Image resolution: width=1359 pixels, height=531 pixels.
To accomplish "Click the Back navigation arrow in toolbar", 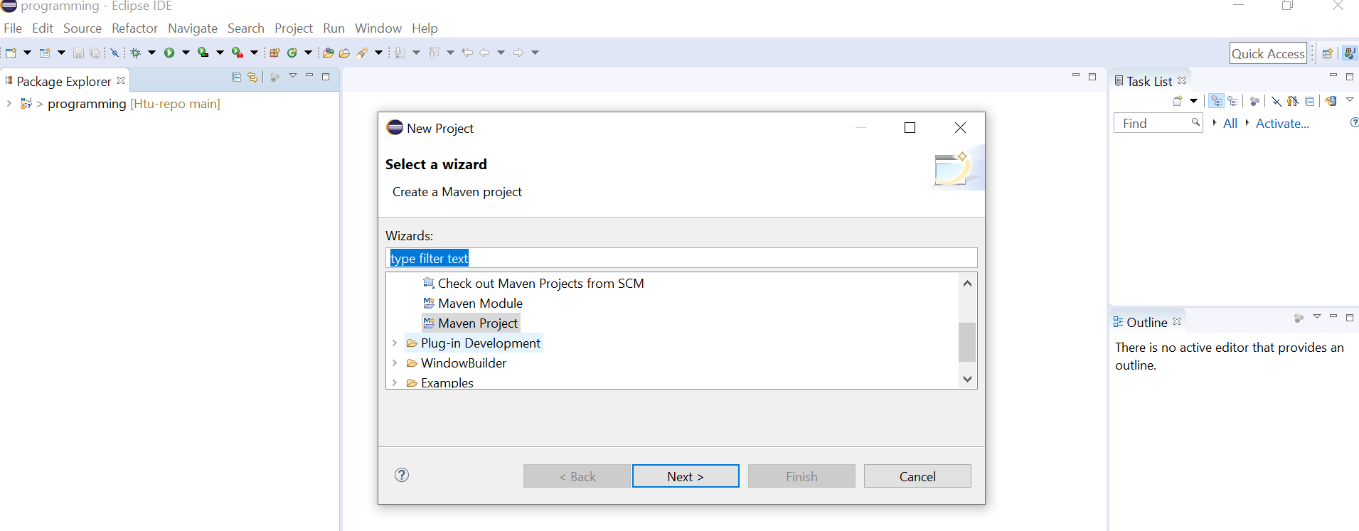I will [484, 53].
